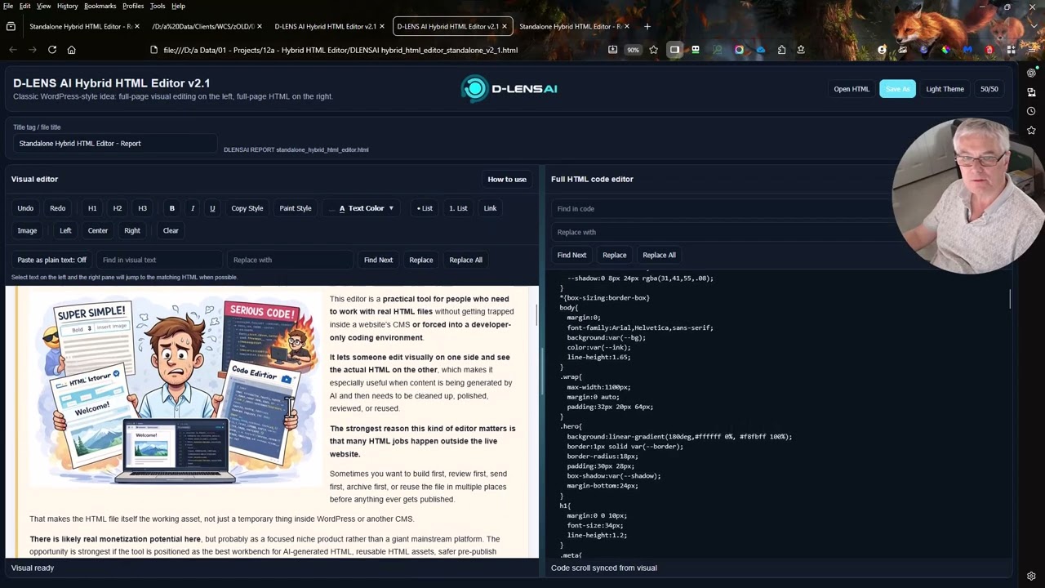Insert a bulleted List
1045x588 pixels.
click(425, 208)
